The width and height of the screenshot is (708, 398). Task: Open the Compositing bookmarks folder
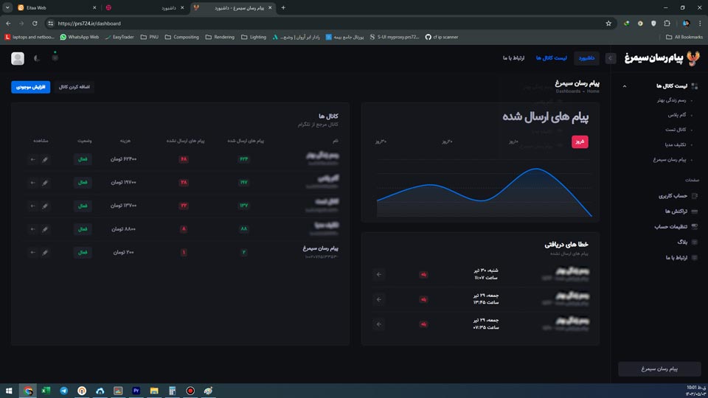(181, 37)
